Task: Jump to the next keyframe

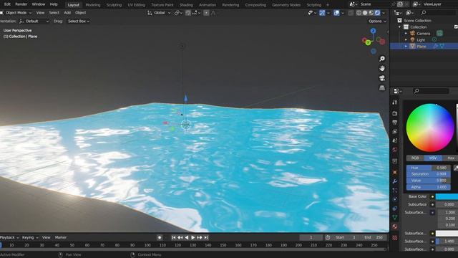Action: point(200,237)
